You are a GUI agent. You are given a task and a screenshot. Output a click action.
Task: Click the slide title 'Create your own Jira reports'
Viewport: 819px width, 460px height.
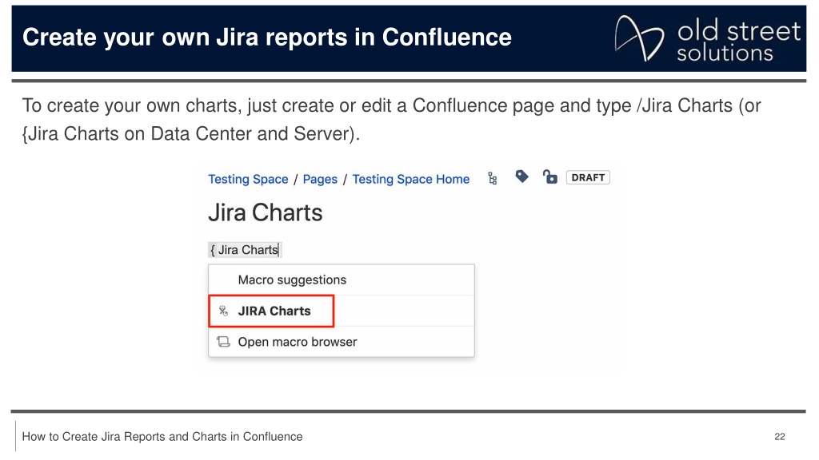pyautogui.click(x=267, y=37)
